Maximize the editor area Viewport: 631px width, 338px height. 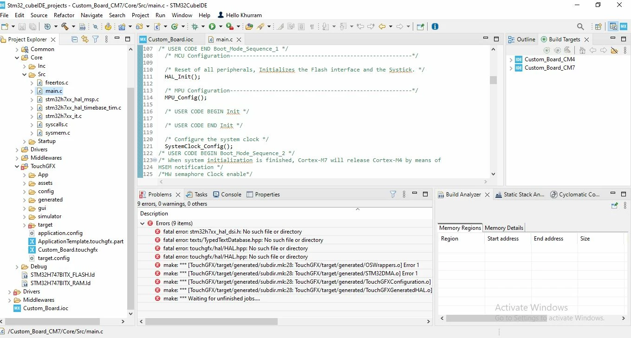[x=496, y=39]
